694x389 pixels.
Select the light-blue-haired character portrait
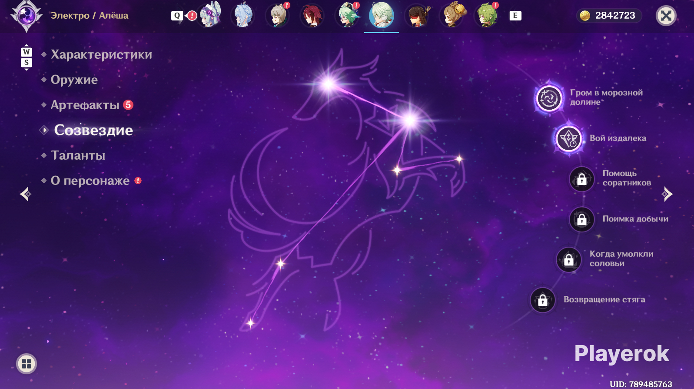point(243,15)
